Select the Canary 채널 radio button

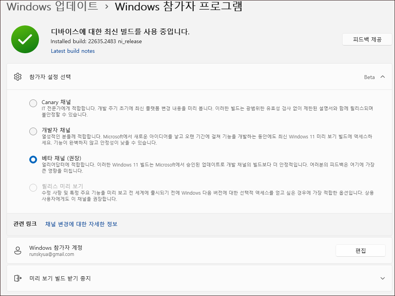33,103
